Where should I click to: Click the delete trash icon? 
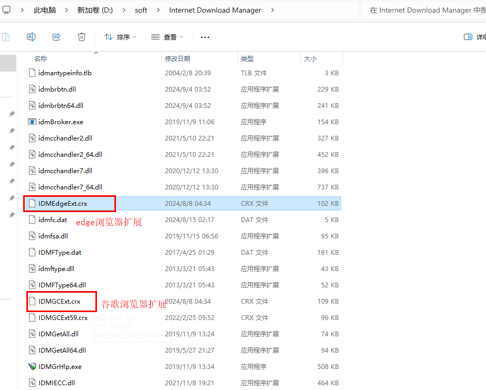(x=82, y=37)
